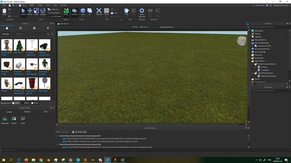
Task: Select None background radio option
Action: [35, 103]
